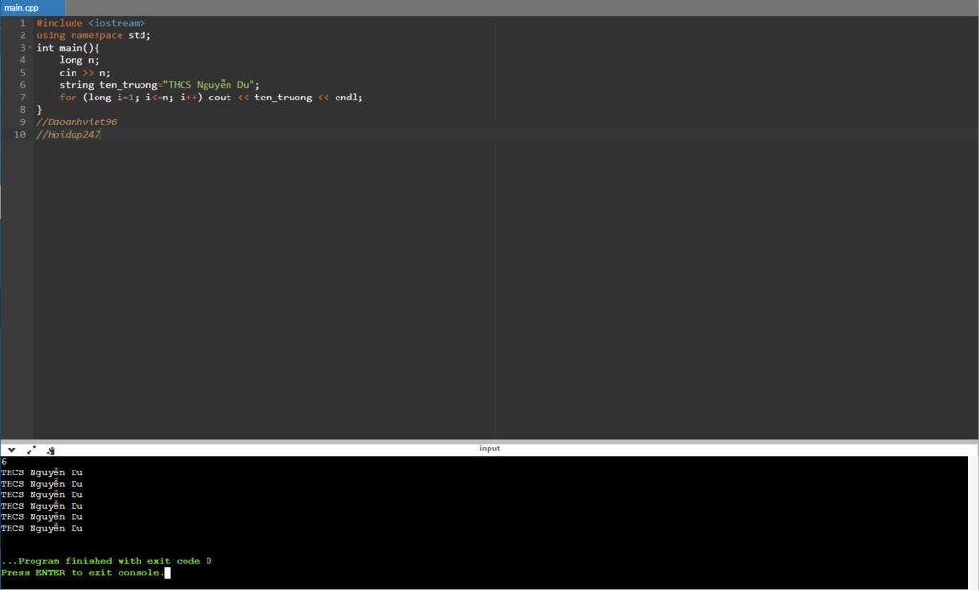Image resolution: width=979 pixels, height=590 pixels.
Task: Click the '//Hoidap247' comment line
Action: pos(68,135)
